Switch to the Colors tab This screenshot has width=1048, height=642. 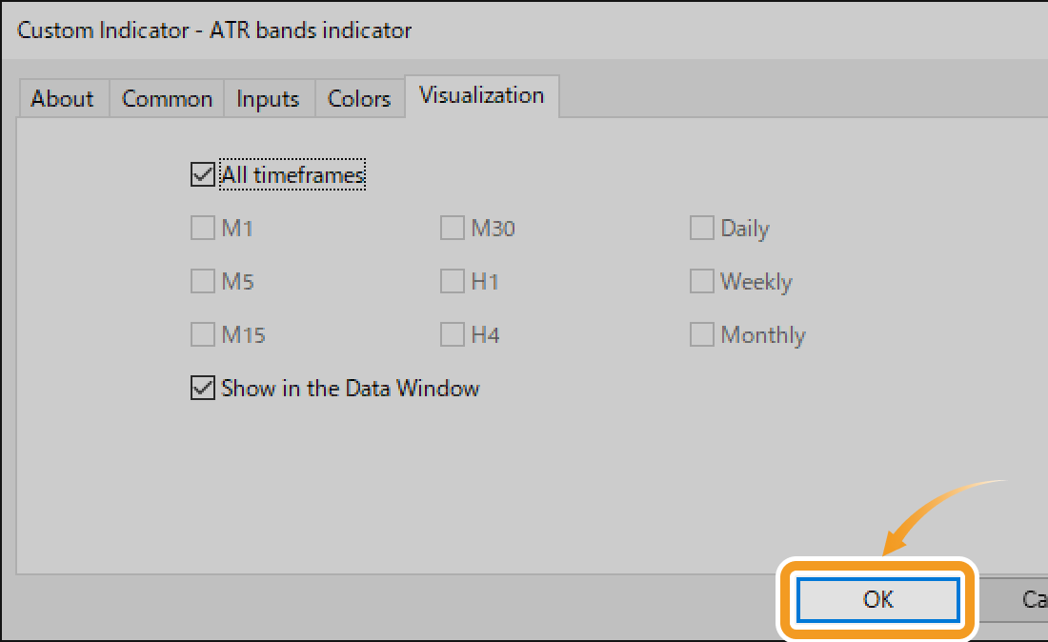pyautogui.click(x=359, y=99)
